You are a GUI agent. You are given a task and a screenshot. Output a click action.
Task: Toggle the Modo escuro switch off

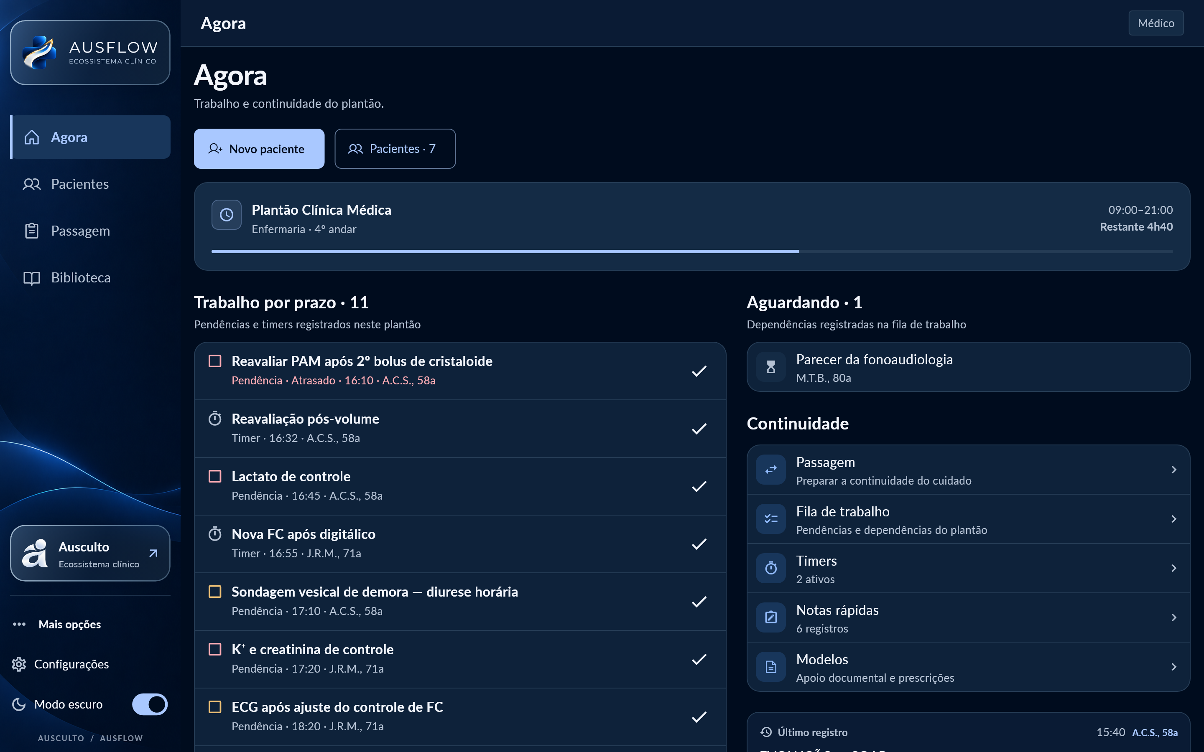tap(150, 704)
